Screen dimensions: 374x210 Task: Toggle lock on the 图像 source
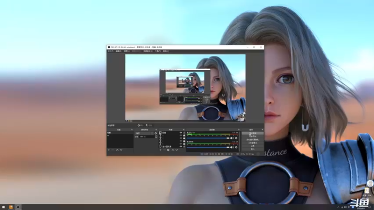click(184, 133)
